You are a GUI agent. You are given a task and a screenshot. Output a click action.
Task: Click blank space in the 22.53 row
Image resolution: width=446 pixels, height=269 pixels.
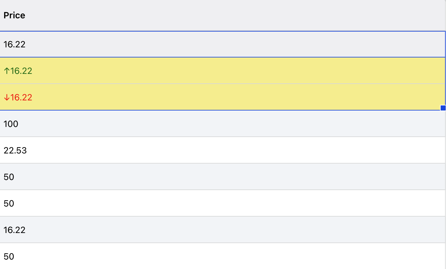pyautogui.click(x=221, y=150)
